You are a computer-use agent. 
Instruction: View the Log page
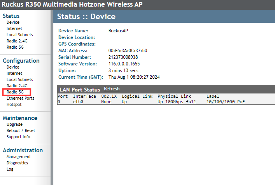(x=10, y=169)
